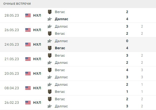This screenshot has width=156, height=110.
Task: Open bold Вегас team link in 24.05.23 match
Action: (60, 48)
